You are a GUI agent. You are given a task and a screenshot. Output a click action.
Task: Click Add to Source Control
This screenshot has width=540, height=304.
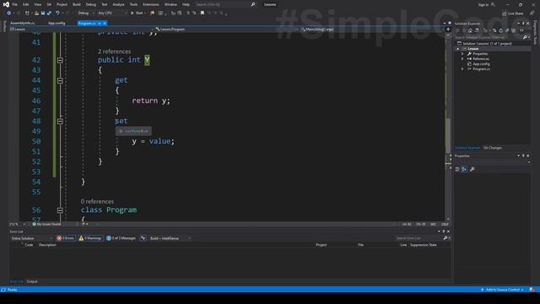pyautogui.click(x=503, y=290)
